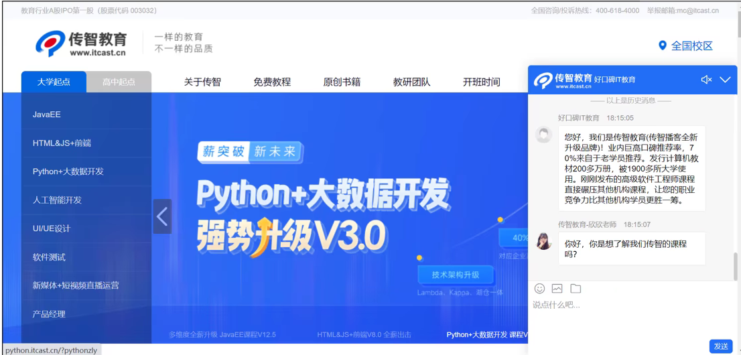Image resolution: width=741 pixels, height=355 pixels.
Task: Click the 发送 send button
Action: click(x=721, y=346)
